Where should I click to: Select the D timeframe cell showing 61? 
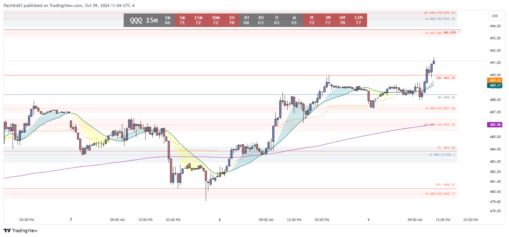pyautogui.click(x=277, y=20)
